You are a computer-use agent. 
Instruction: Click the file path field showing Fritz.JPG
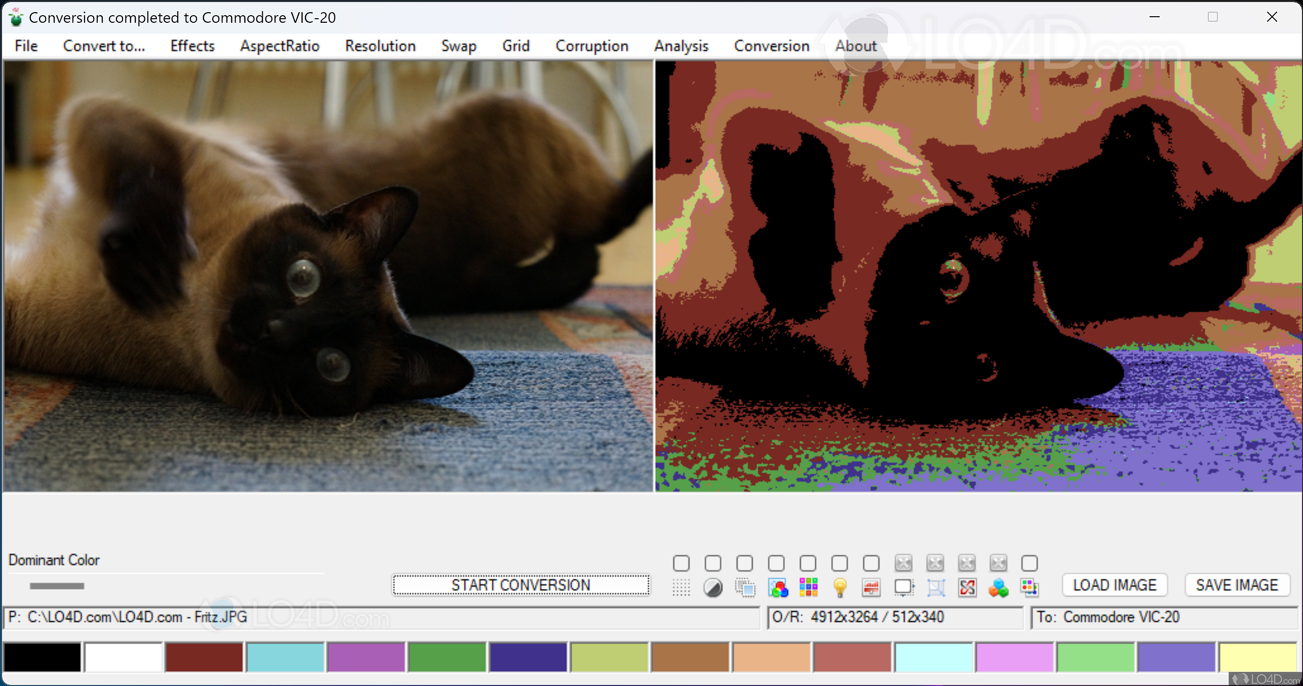(380, 617)
